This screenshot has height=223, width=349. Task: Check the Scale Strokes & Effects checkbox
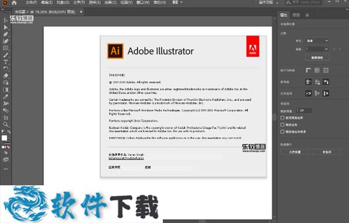(283, 132)
